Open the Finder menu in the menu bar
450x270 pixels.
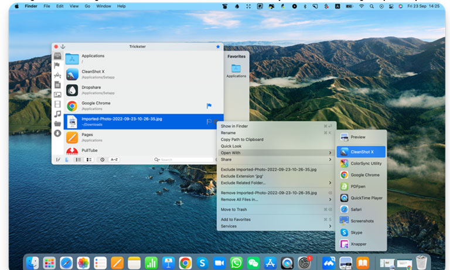31,6
